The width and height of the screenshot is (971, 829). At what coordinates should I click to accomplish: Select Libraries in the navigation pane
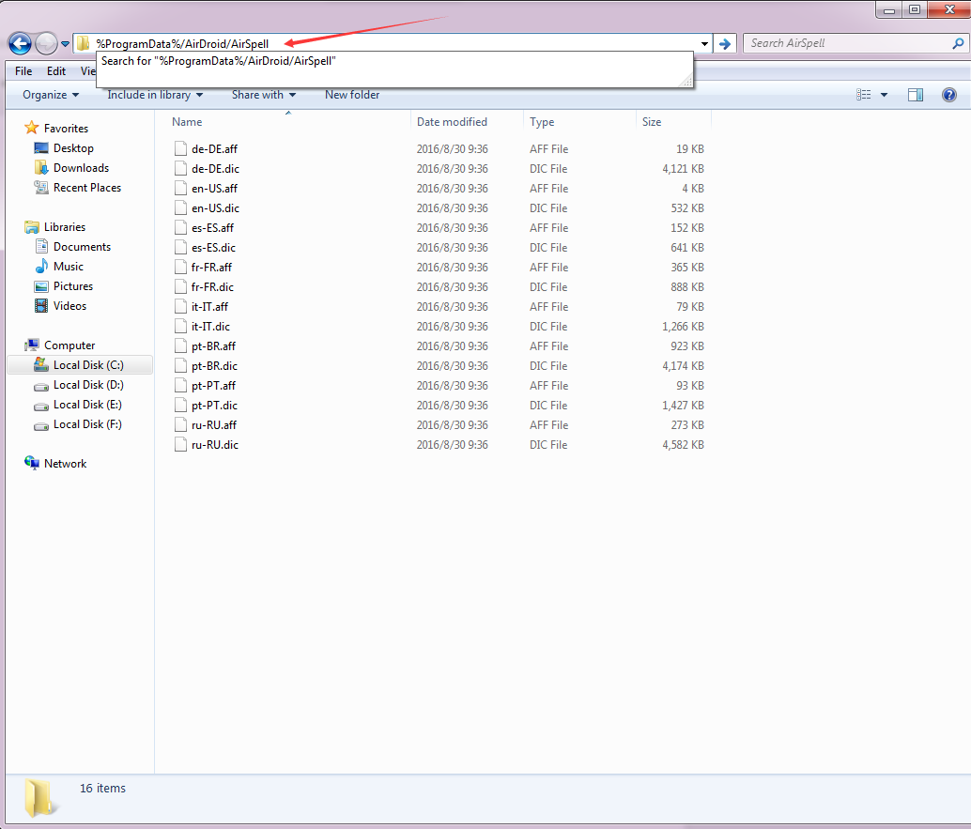55,227
